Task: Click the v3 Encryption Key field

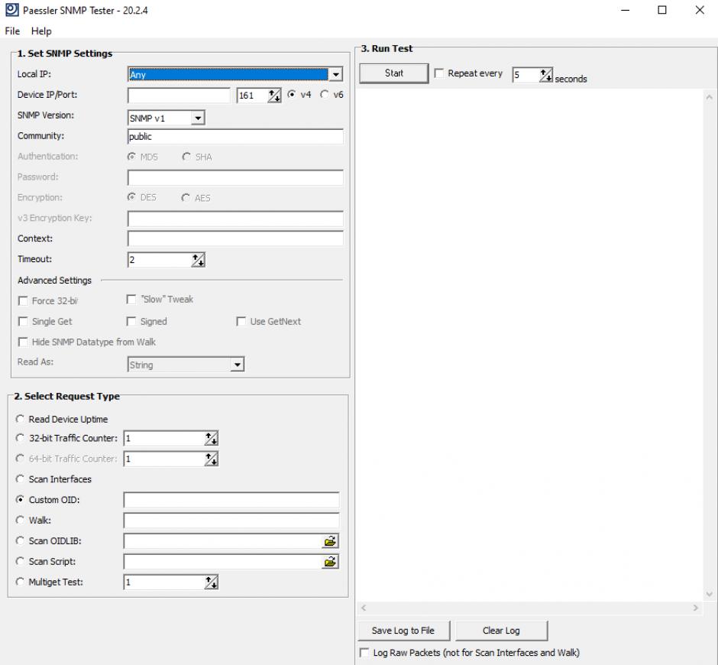Action: [x=235, y=219]
